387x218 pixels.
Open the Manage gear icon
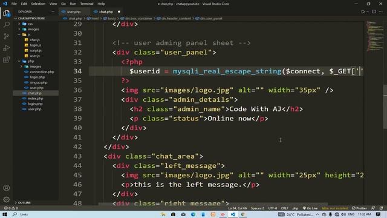(7, 199)
